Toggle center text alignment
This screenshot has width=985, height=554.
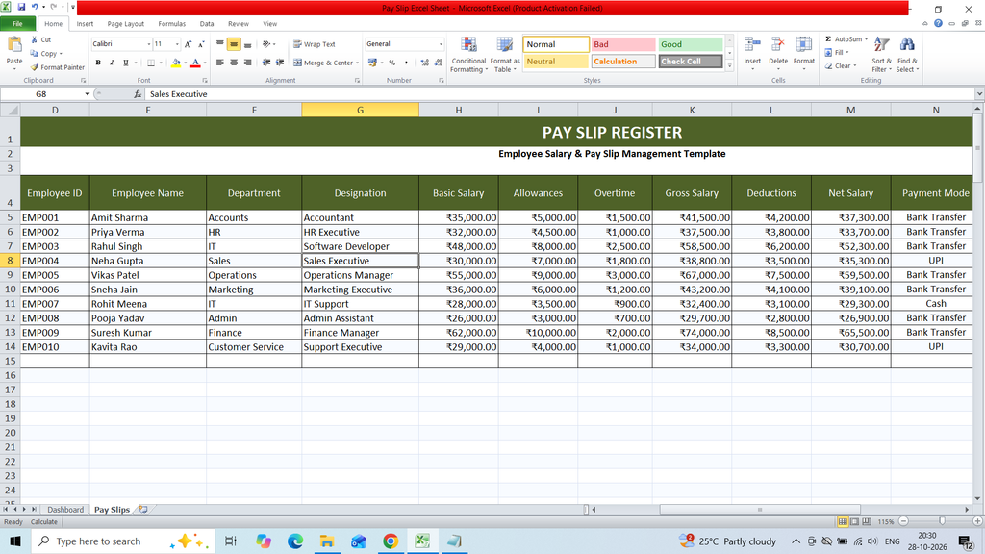[234, 63]
